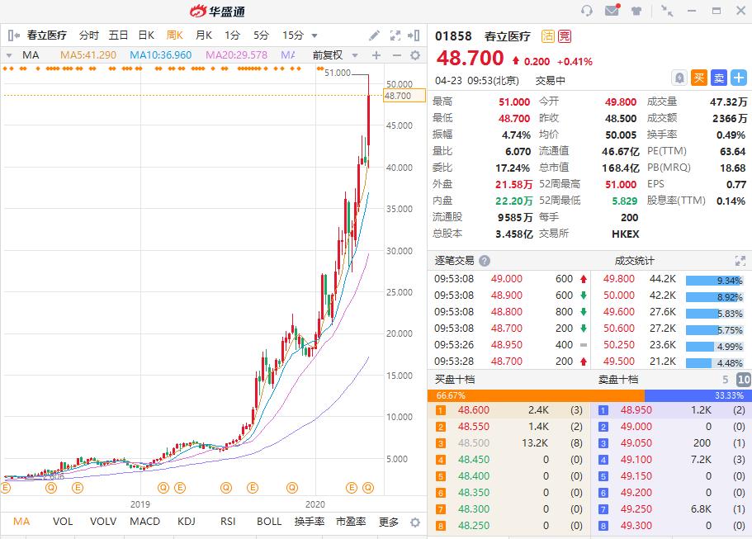Viewport: 752px width, 539px height.
Task: Open bottom indicator settings gear
Action: click(415, 522)
